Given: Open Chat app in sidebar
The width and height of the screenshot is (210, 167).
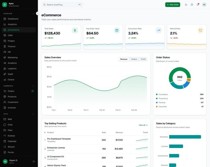Looking at the screenshot, I should [x=19, y=125].
